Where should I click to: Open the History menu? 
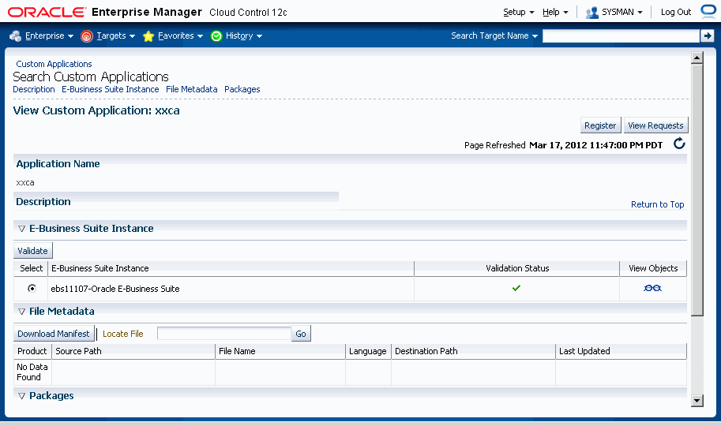[244, 35]
